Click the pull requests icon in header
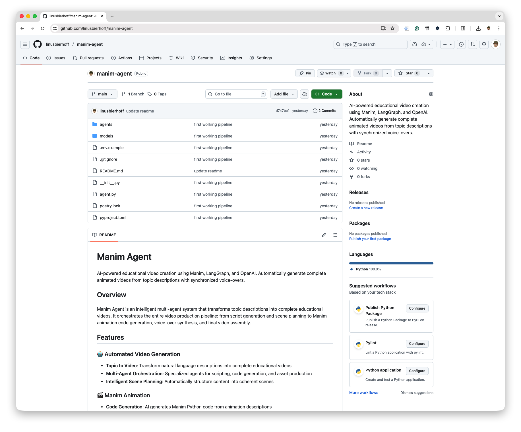 pos(472,44)
